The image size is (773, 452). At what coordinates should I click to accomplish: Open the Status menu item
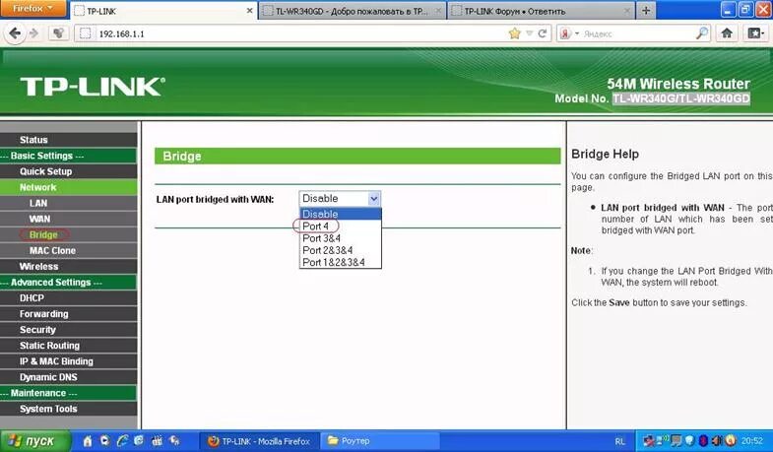pyautogui.click(x=69, y=140)
